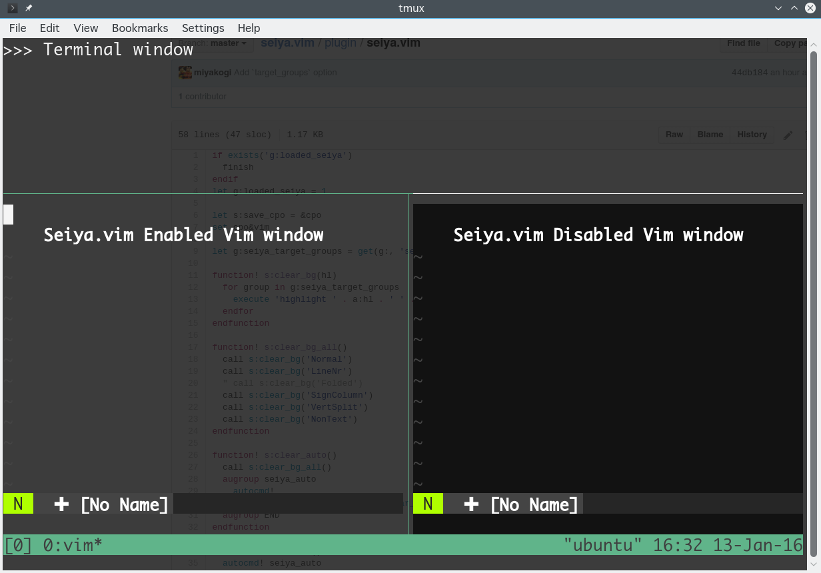Open the Bookmarks menu
The image size is (821, 573).
tap(140, 28)
